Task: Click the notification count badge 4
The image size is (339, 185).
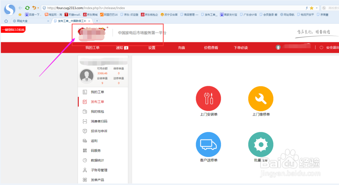Action: (126, 48)
